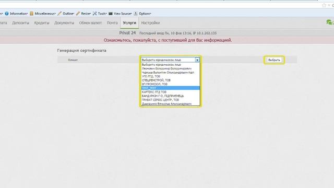Click the dropdown arrow of the client combo box
The width and height of the screenshot is (334, 188).
(x=197, y=60)
